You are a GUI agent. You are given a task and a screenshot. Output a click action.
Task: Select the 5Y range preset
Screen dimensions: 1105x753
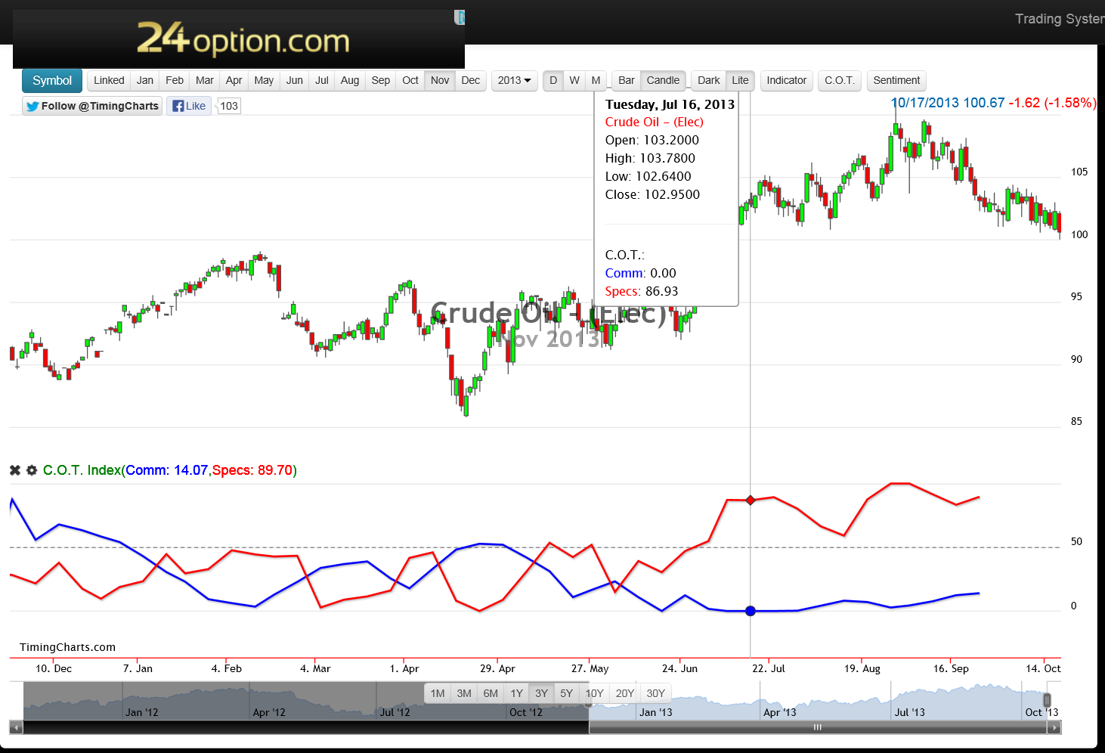coord(566,693)
